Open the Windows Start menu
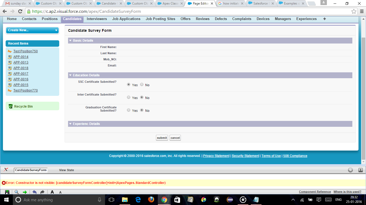The height and width of the screenshot is (205, 366). tap(6, 200)
